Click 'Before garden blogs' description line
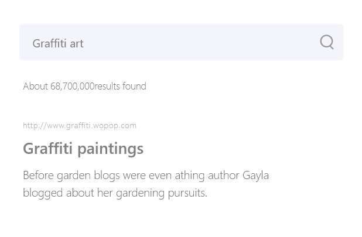Image resolution: width=362 pixels, height=237 pixels. click(x=146, y=176)
